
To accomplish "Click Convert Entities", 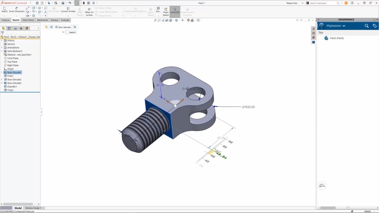I will 68,9.
